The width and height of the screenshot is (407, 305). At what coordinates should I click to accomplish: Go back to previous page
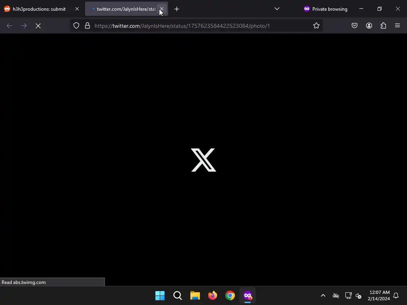point(10,26)
